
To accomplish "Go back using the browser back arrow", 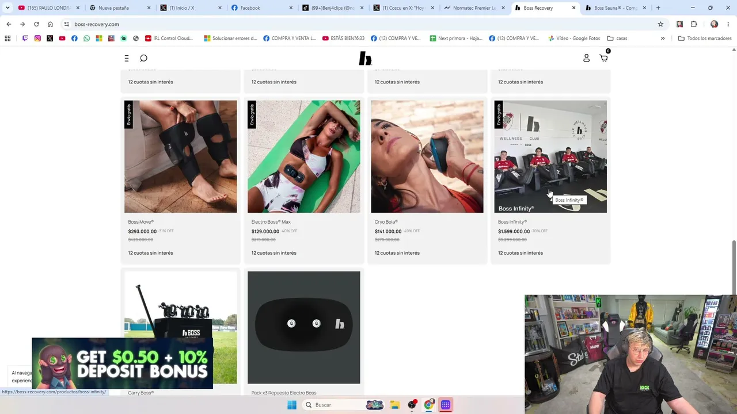I will 9,24.
